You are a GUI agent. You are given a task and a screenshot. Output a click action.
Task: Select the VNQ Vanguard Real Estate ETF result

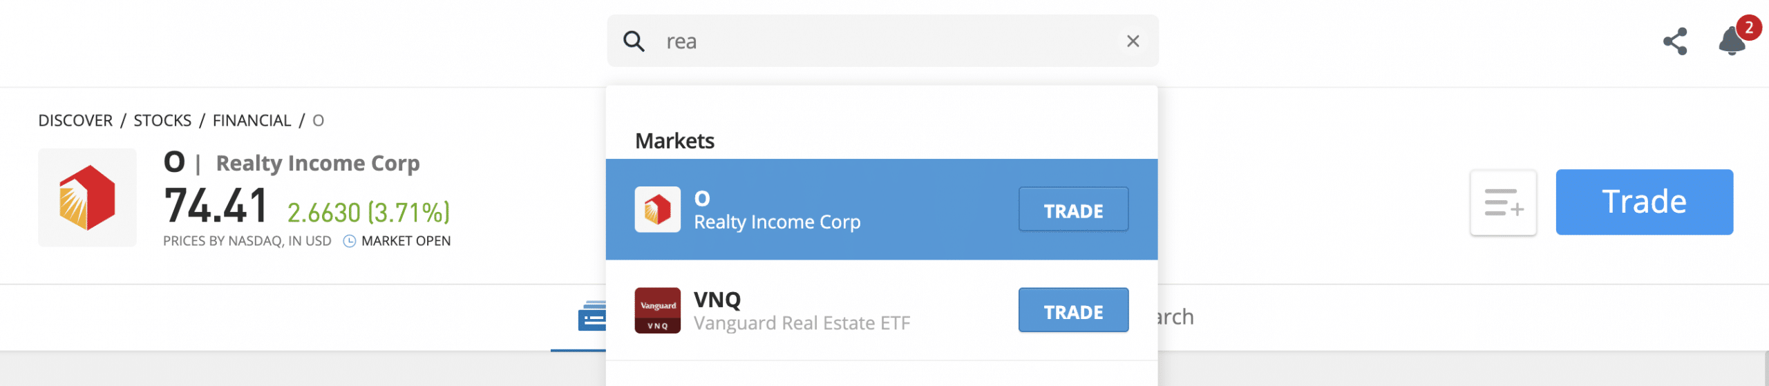[x=882, y=311]
